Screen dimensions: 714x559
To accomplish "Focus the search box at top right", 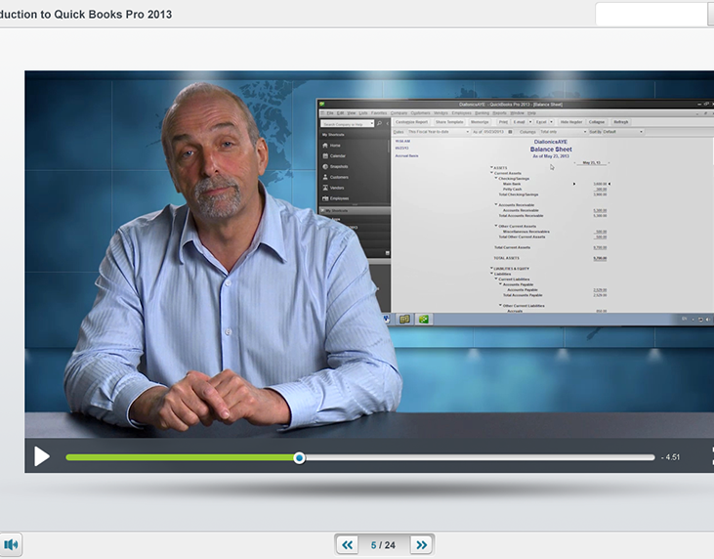I will click(651, 14).
